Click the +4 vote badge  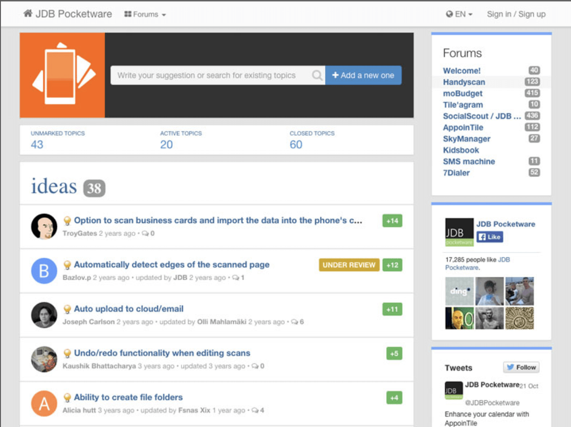coord(394,398)
